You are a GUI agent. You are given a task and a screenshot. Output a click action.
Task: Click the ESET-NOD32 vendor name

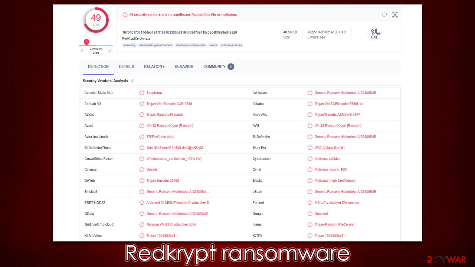click(x=95, y=202)
